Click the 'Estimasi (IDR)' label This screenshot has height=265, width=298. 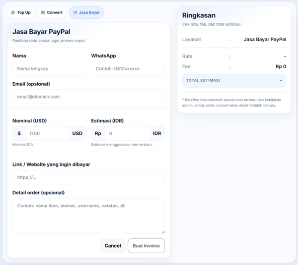107,121
